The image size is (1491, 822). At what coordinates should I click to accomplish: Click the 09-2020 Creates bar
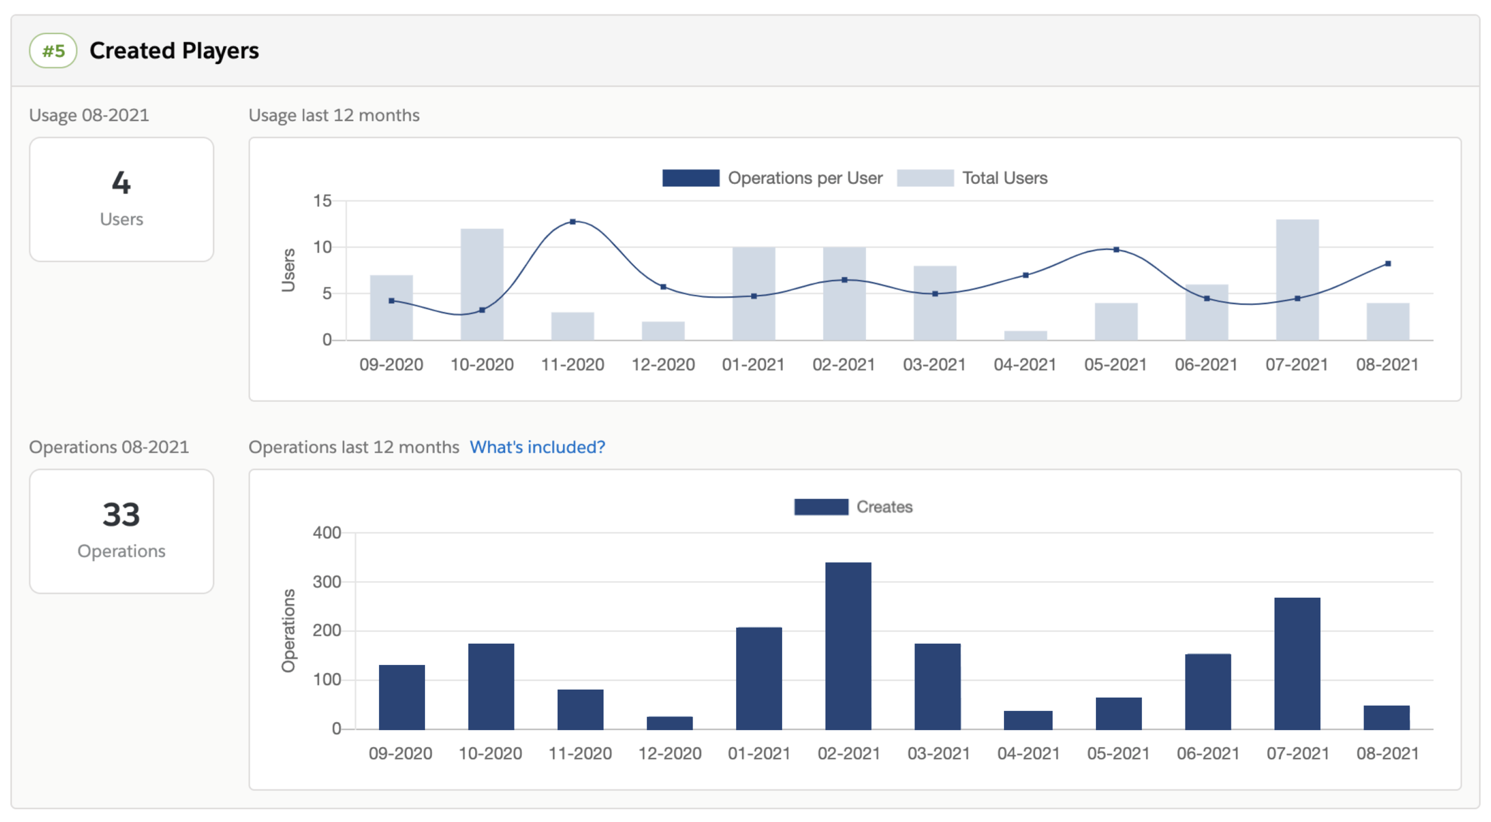pyautogui.click(x=402, y=697)
